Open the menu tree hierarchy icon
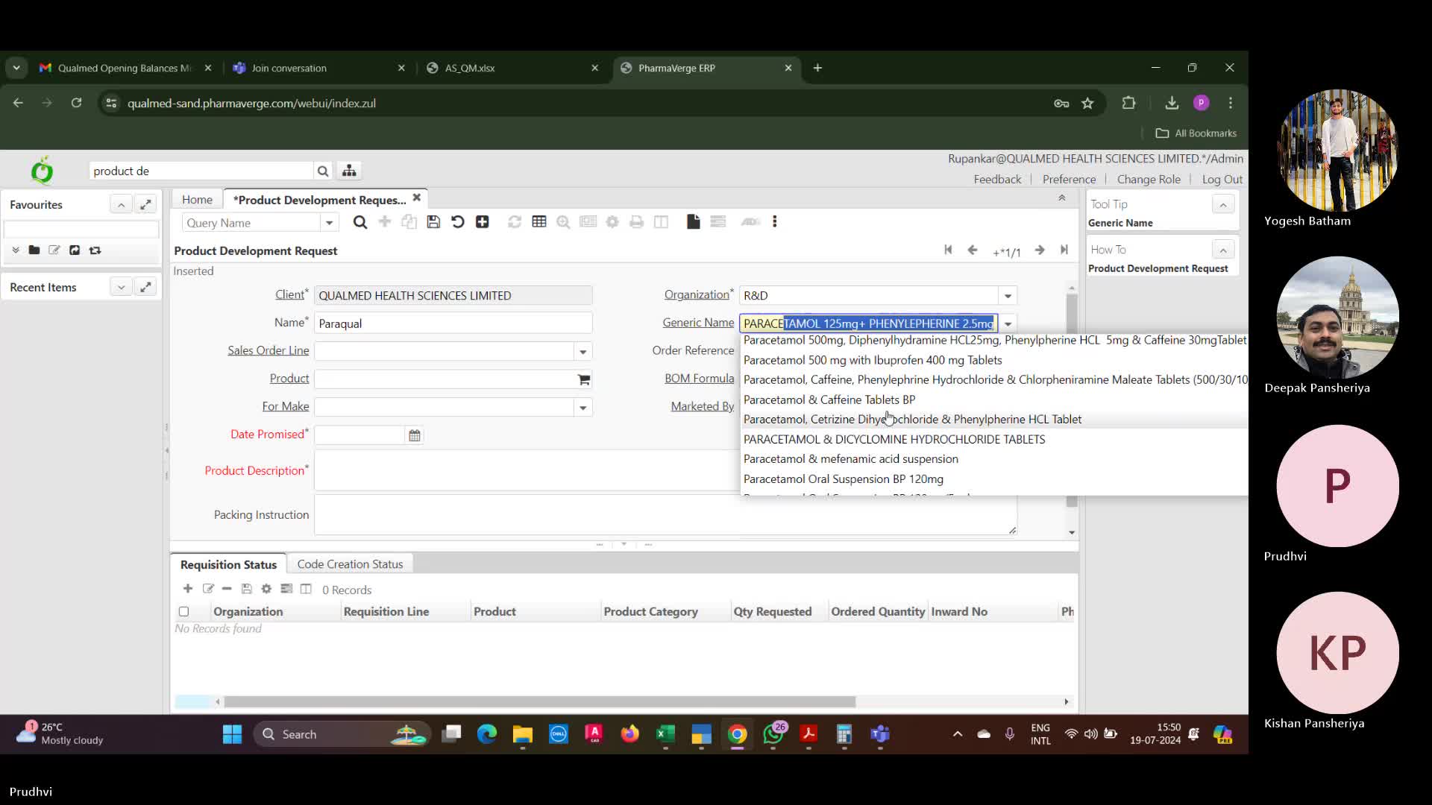This screenshot has height=805, width=1432. pyautogui.click(x=349, y=171)
